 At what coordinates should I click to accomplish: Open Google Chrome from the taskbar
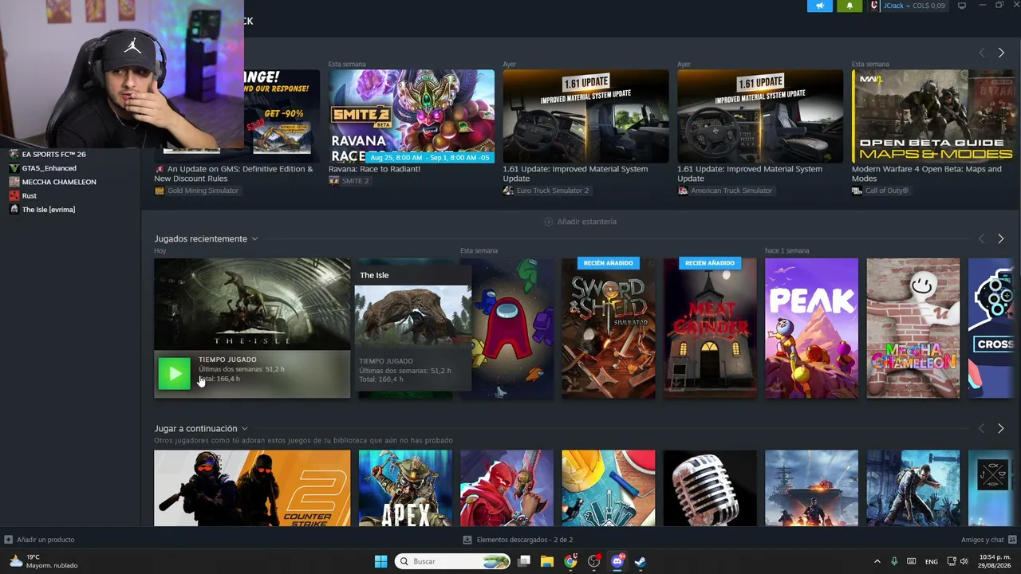570,561
